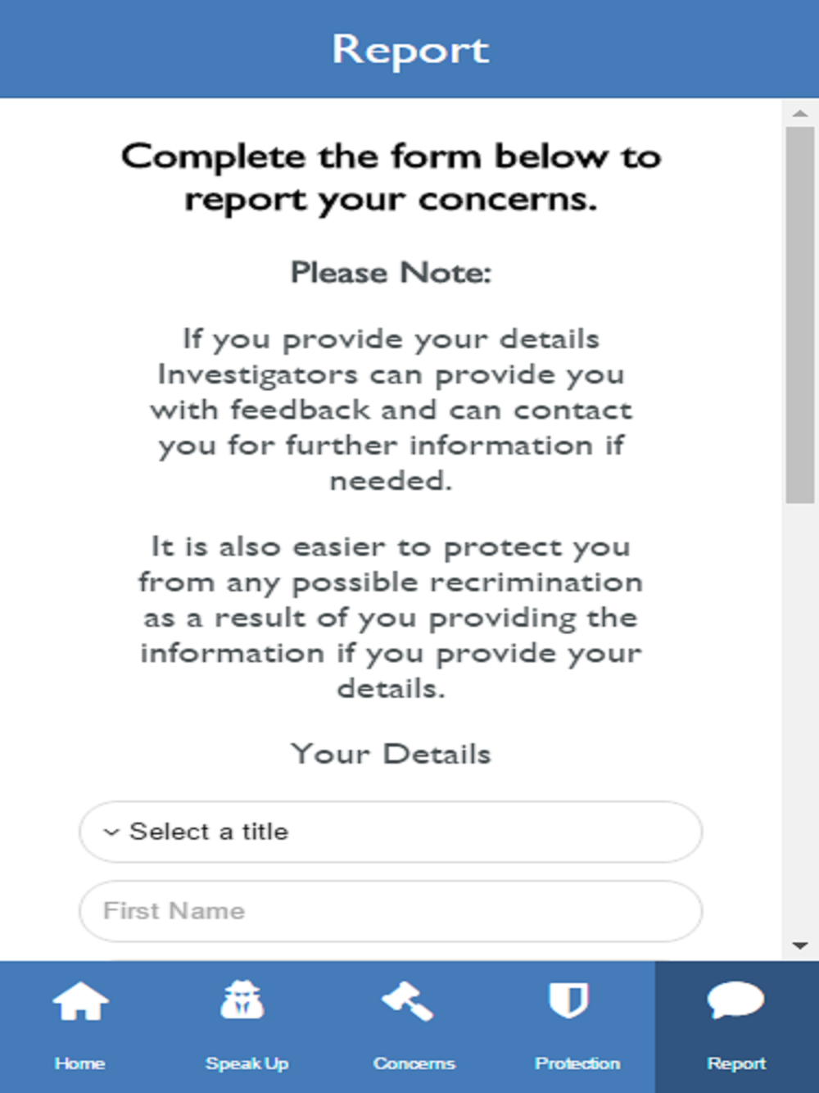Click the Home tab label
This screenshot has height=1093, width=819.
tap(79, 1064)
